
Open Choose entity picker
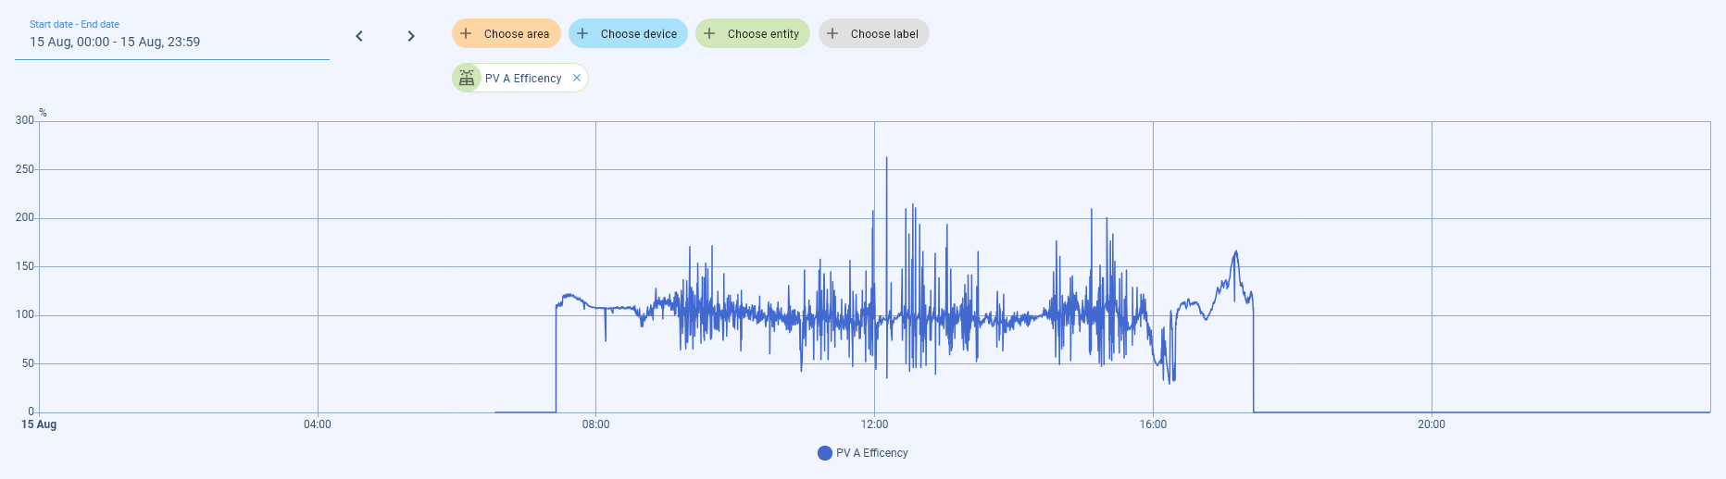click(762, 34)
